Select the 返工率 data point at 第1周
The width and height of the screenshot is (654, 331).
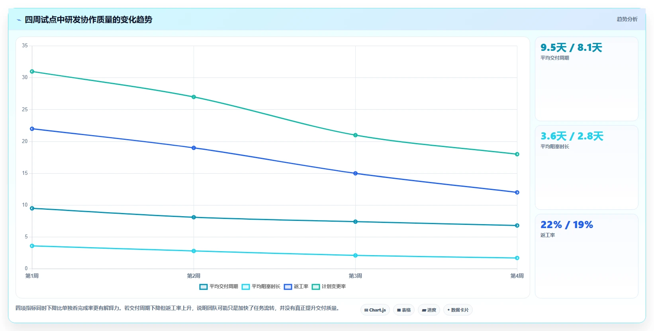point(32,129)
